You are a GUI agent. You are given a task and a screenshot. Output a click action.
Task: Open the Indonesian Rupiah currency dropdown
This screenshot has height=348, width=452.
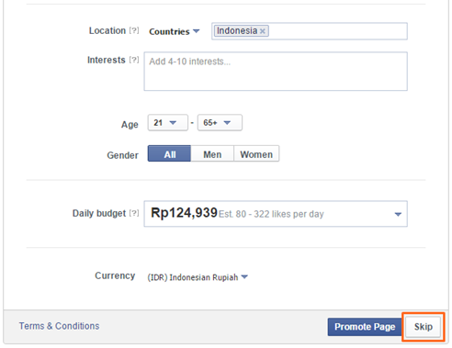[x=198, y=277]
